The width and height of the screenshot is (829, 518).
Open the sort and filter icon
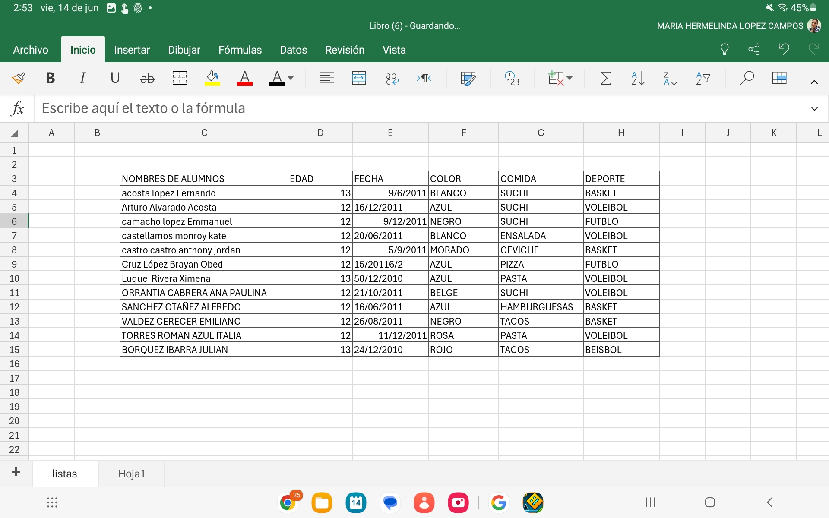click(702, 78)
